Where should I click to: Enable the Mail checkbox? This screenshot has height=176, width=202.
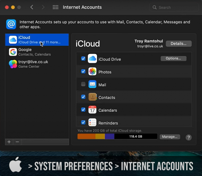pyautogui.click(x=83, y=84)
